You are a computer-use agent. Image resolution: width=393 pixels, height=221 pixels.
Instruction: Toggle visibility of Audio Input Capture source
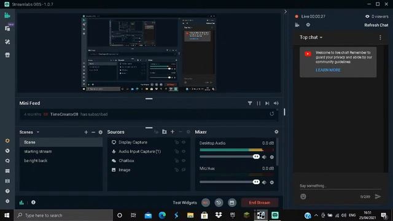(x=184, y=152)
